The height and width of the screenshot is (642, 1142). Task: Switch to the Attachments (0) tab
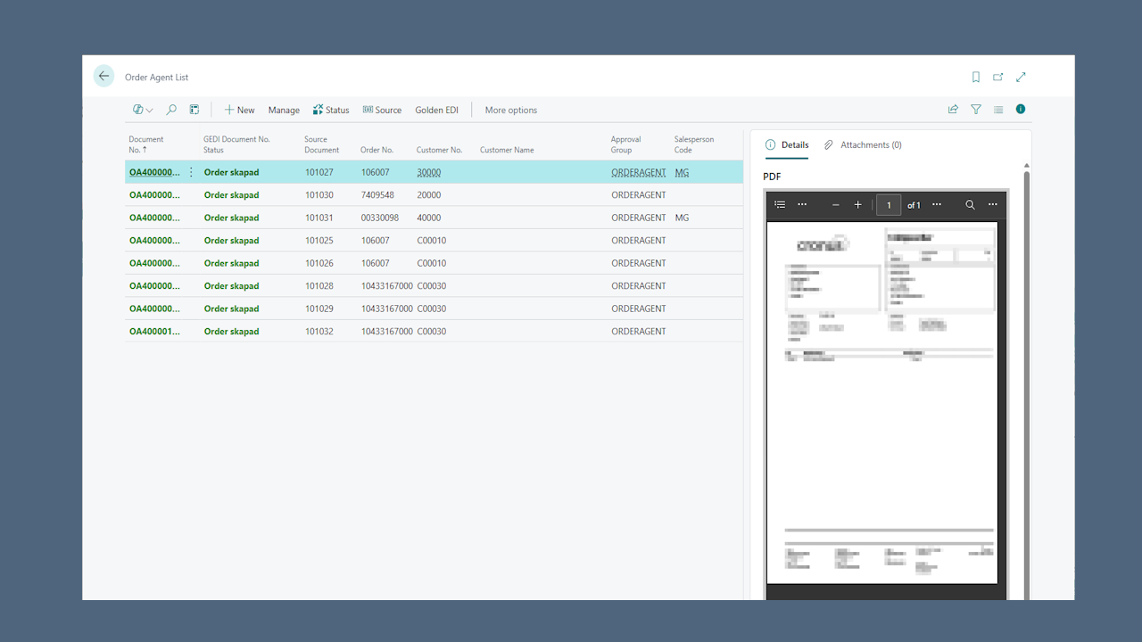[x=863, y=144]
